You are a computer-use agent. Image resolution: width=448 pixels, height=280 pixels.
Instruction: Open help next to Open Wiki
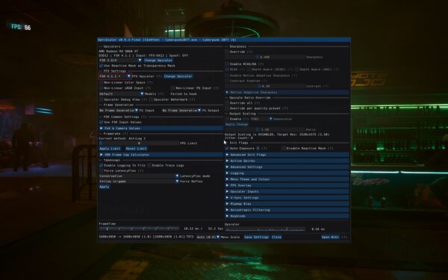[344, 237]
